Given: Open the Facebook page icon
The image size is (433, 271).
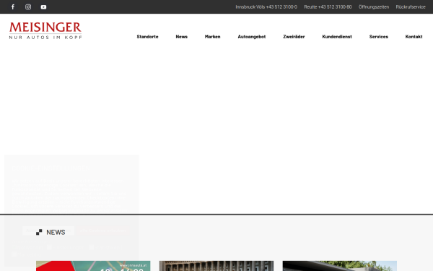Looking at the screenshot, I should point(13,7).
